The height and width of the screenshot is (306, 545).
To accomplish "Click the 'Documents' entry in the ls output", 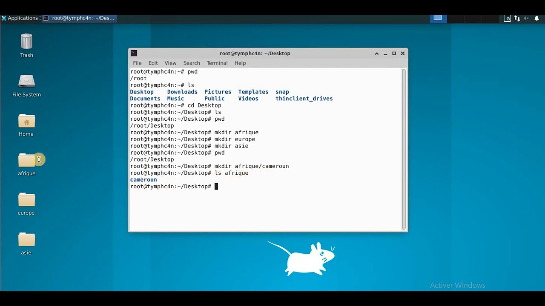I will click(145, 99).
